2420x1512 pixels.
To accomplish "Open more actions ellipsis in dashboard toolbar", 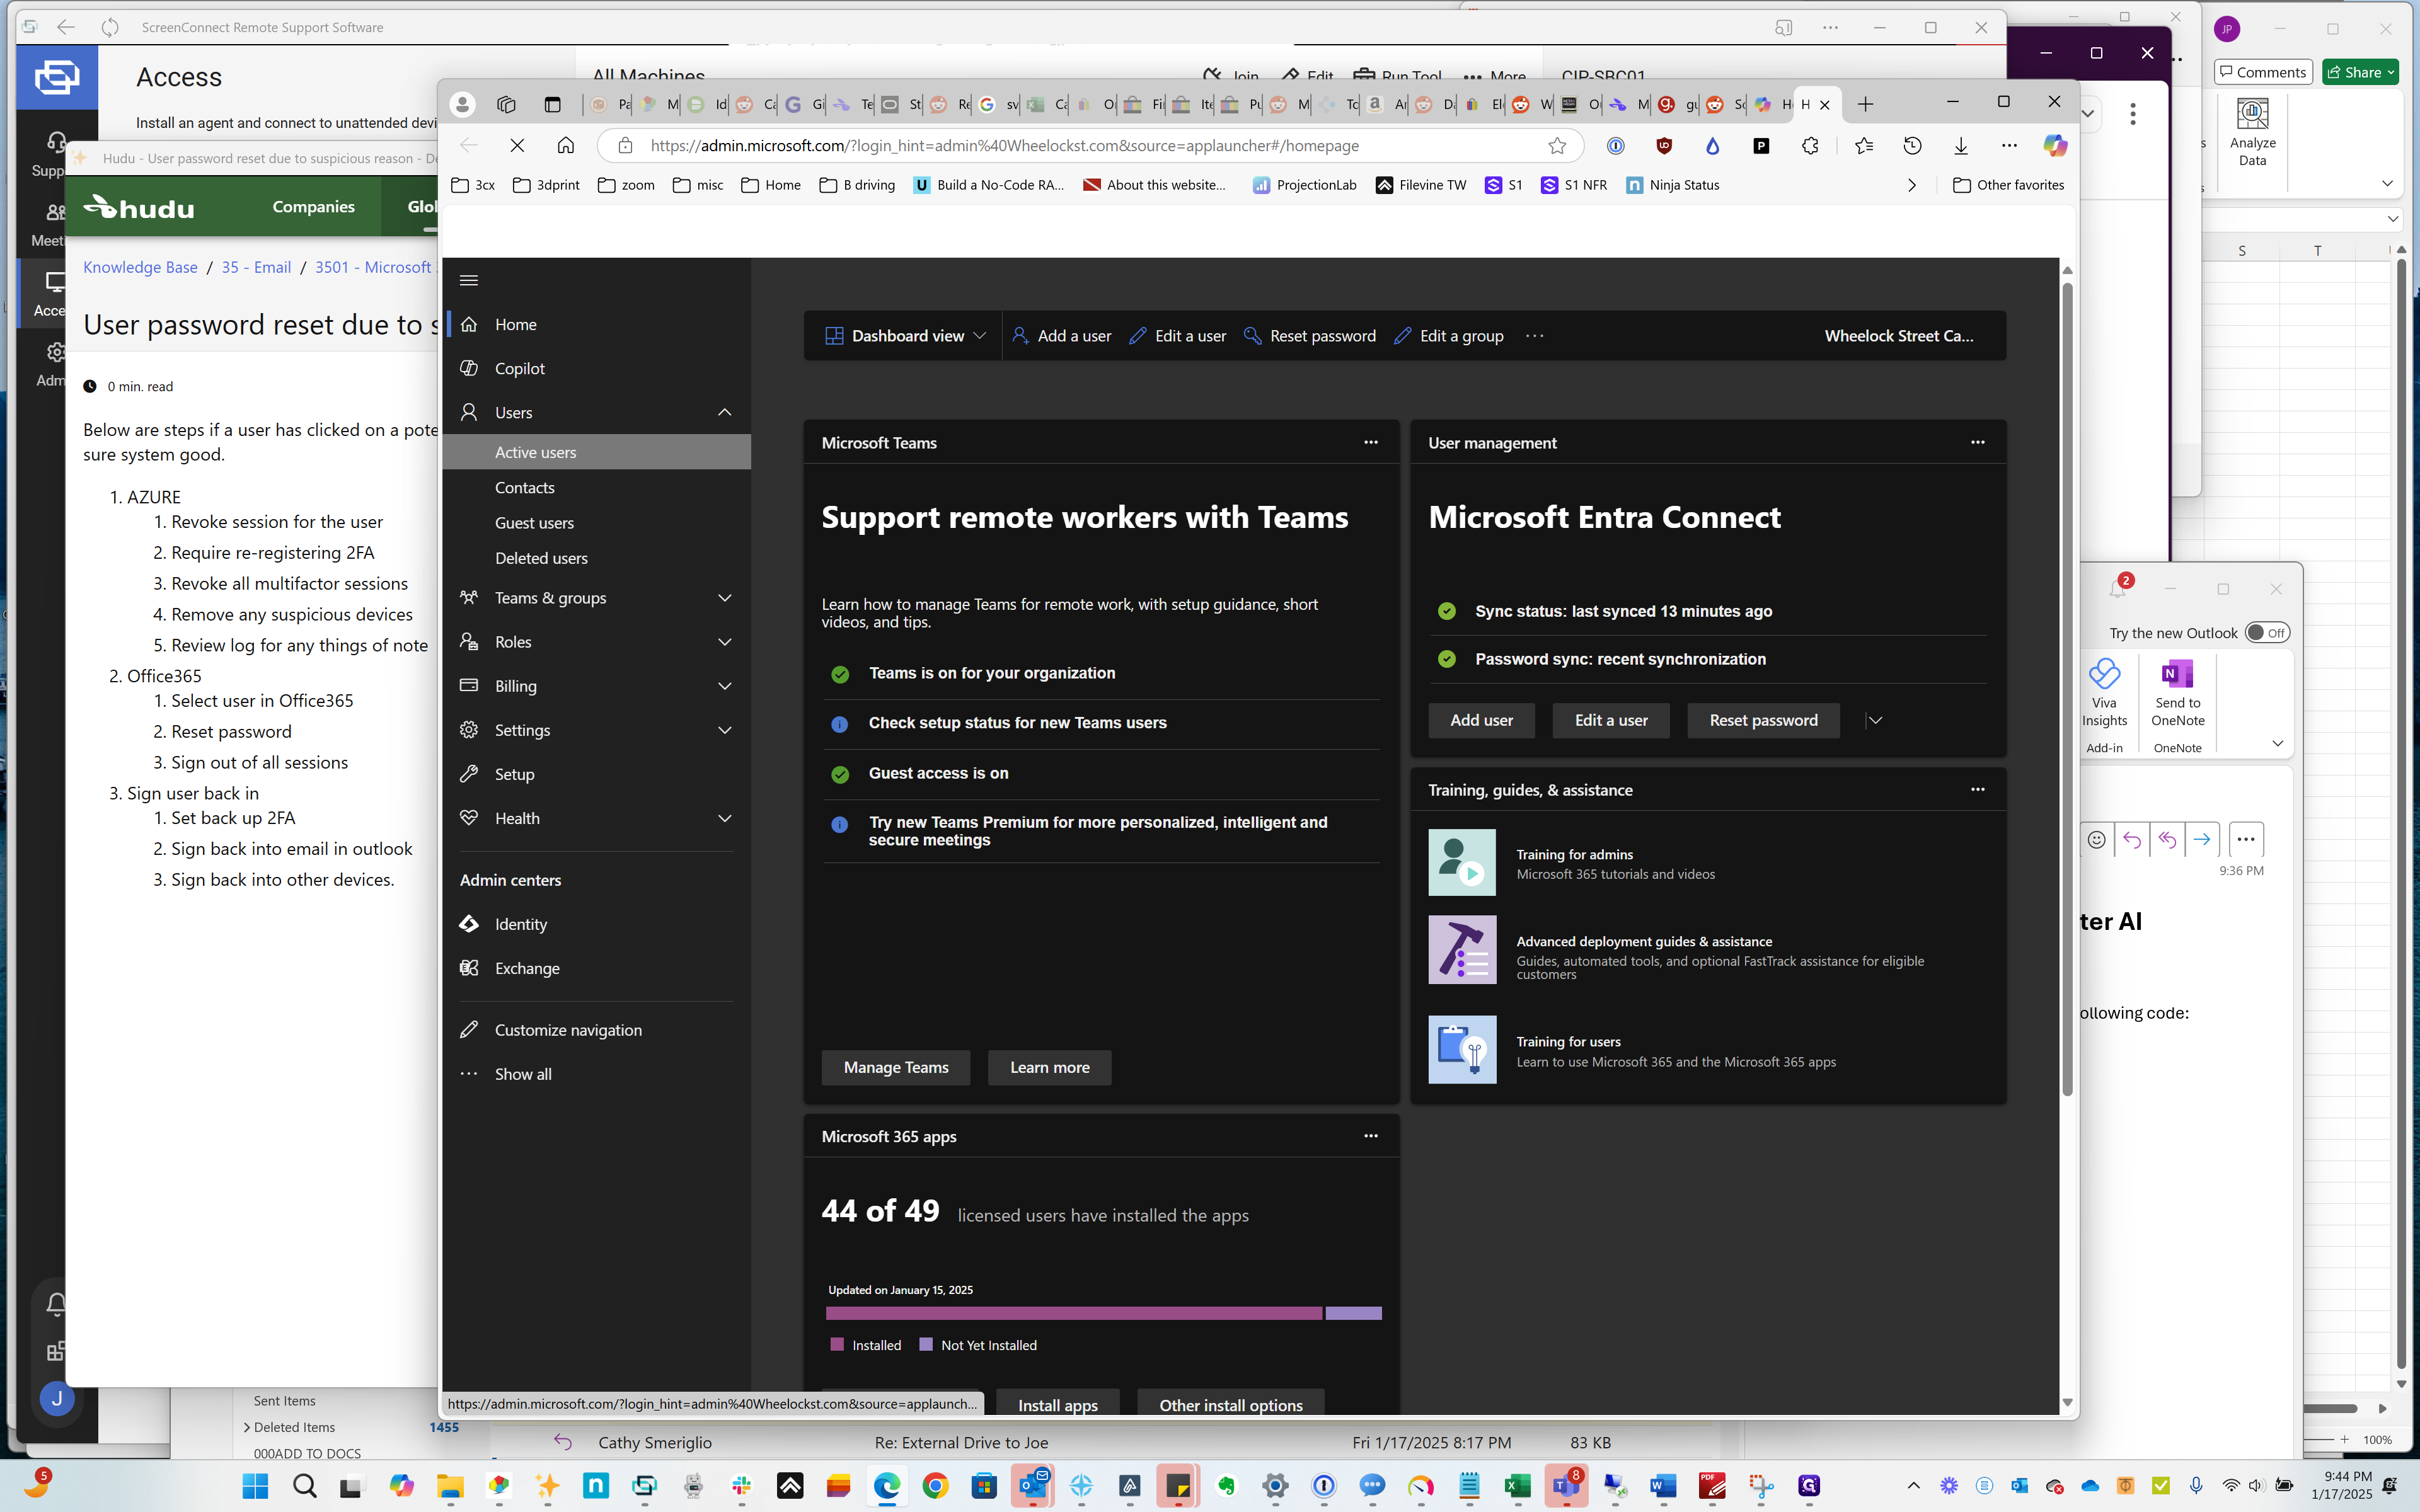I will pos(1535,336).
